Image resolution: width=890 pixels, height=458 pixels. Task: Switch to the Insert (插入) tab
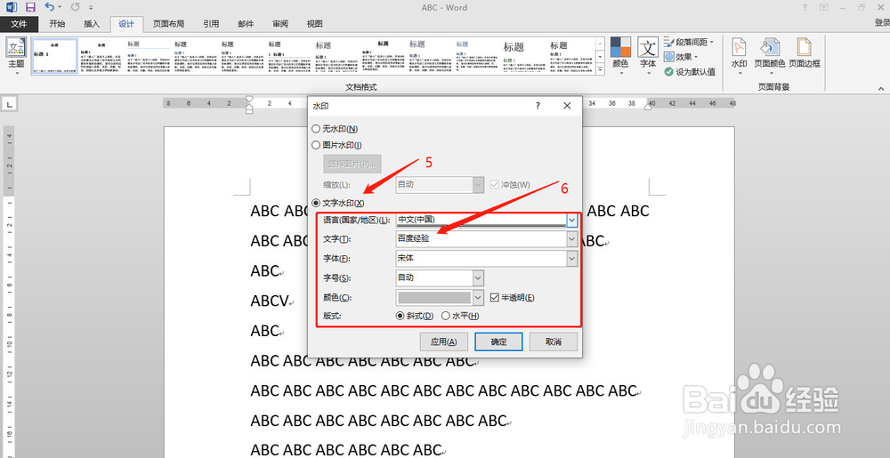92,24
